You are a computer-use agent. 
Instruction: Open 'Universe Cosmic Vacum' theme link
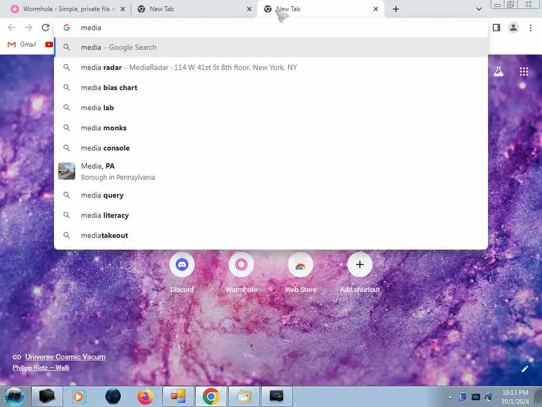tap(65, 357)
